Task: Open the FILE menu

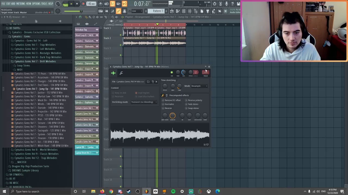Action: 4,4
